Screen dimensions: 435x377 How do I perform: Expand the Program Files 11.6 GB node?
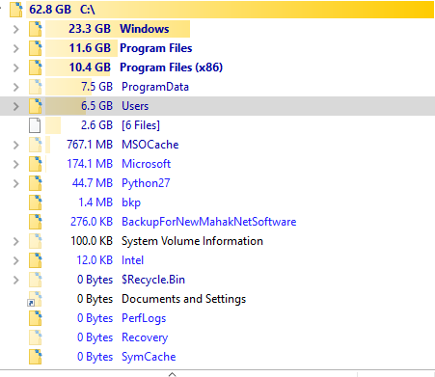pyautogui.click(x=15, y=48)
